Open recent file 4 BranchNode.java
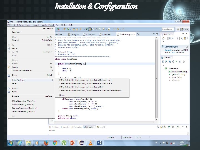Image resolution: width=200 pixels, height=150 pixels. (31, 111)
